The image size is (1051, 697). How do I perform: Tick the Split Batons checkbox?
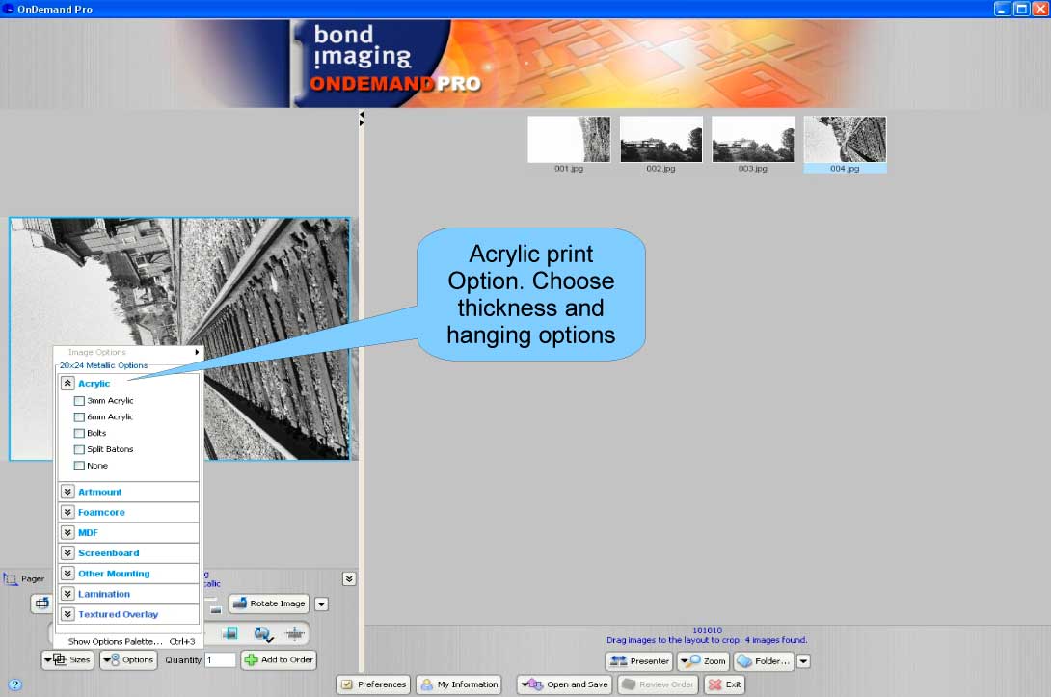coord(79,450)
